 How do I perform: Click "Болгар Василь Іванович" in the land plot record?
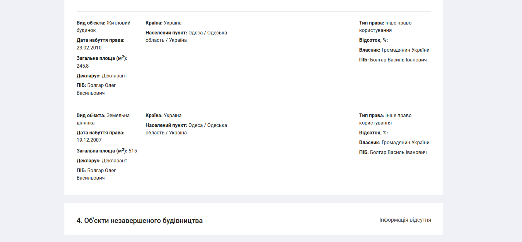(x=398, y=152)
